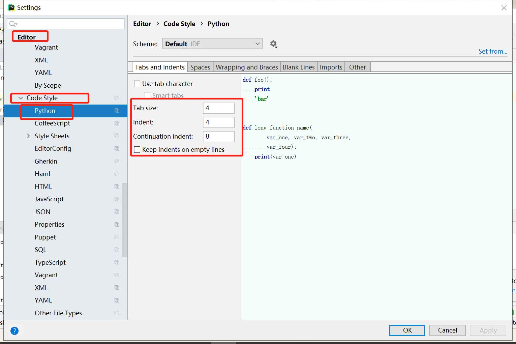Select SQL under Code Style
The image size is (516, 344).
tap(40, 250)
